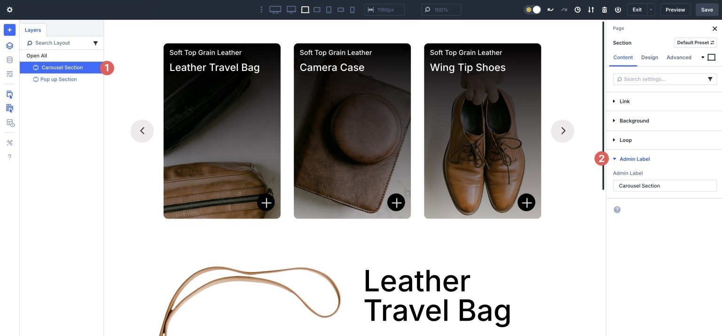Image resolution: width=722 pixels, height=336 pixels.
Task: Toggle the hover click mode icon in sidebar
Action: 9,109
